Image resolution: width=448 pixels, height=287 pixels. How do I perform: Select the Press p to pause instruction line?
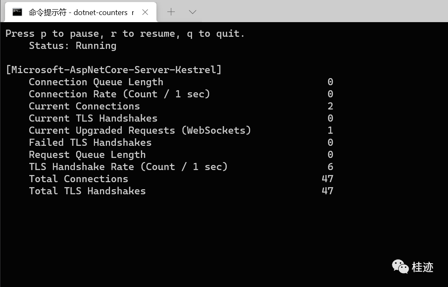(x=124, y=33)
